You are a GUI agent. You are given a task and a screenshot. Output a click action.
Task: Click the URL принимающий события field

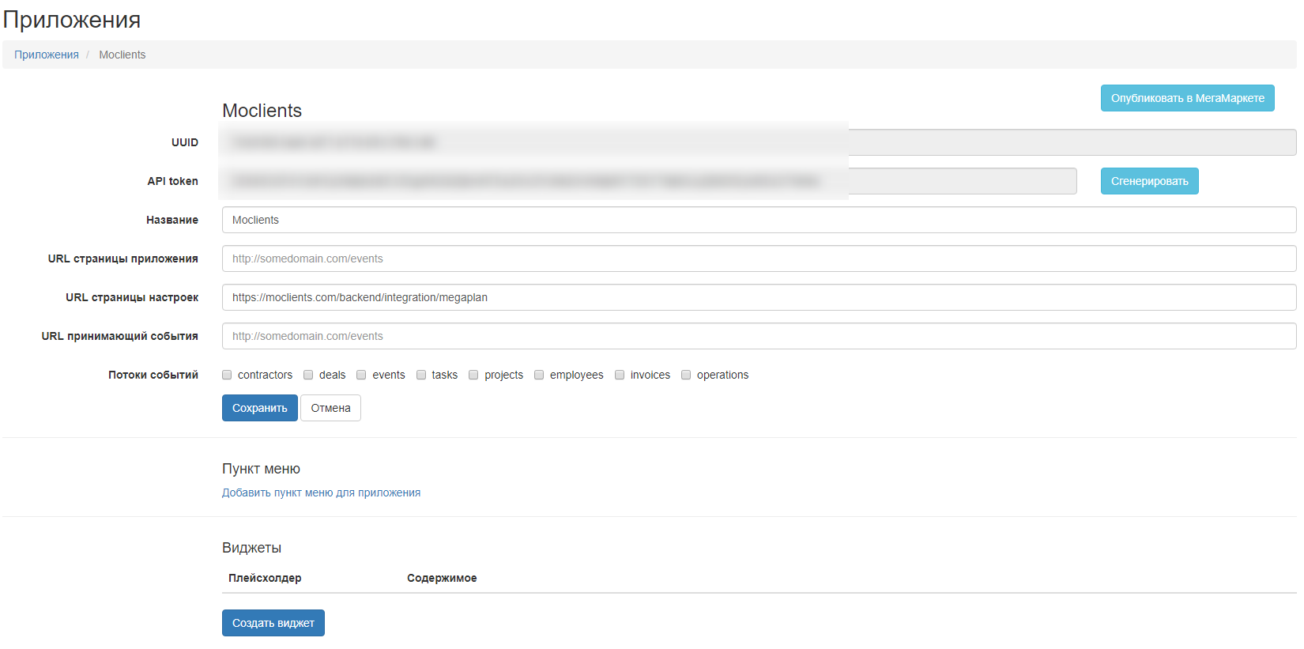759,336
